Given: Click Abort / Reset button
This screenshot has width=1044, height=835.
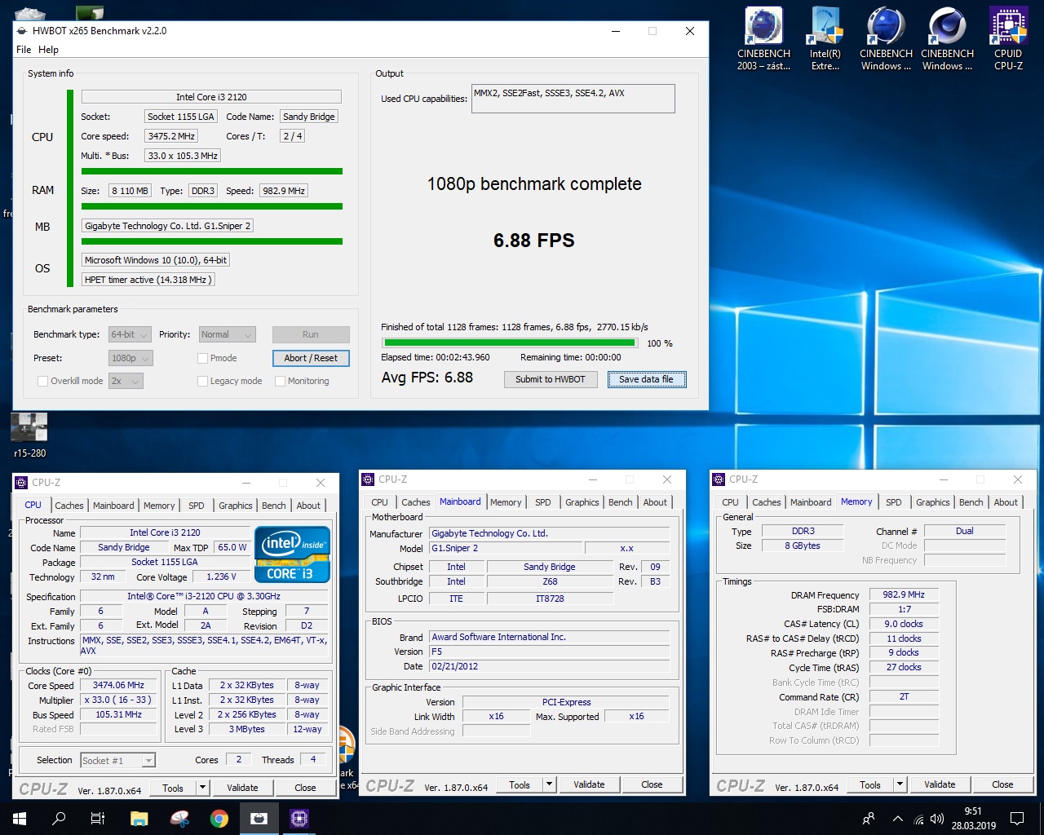Looking at the screenshot, I should coord(311,358).
